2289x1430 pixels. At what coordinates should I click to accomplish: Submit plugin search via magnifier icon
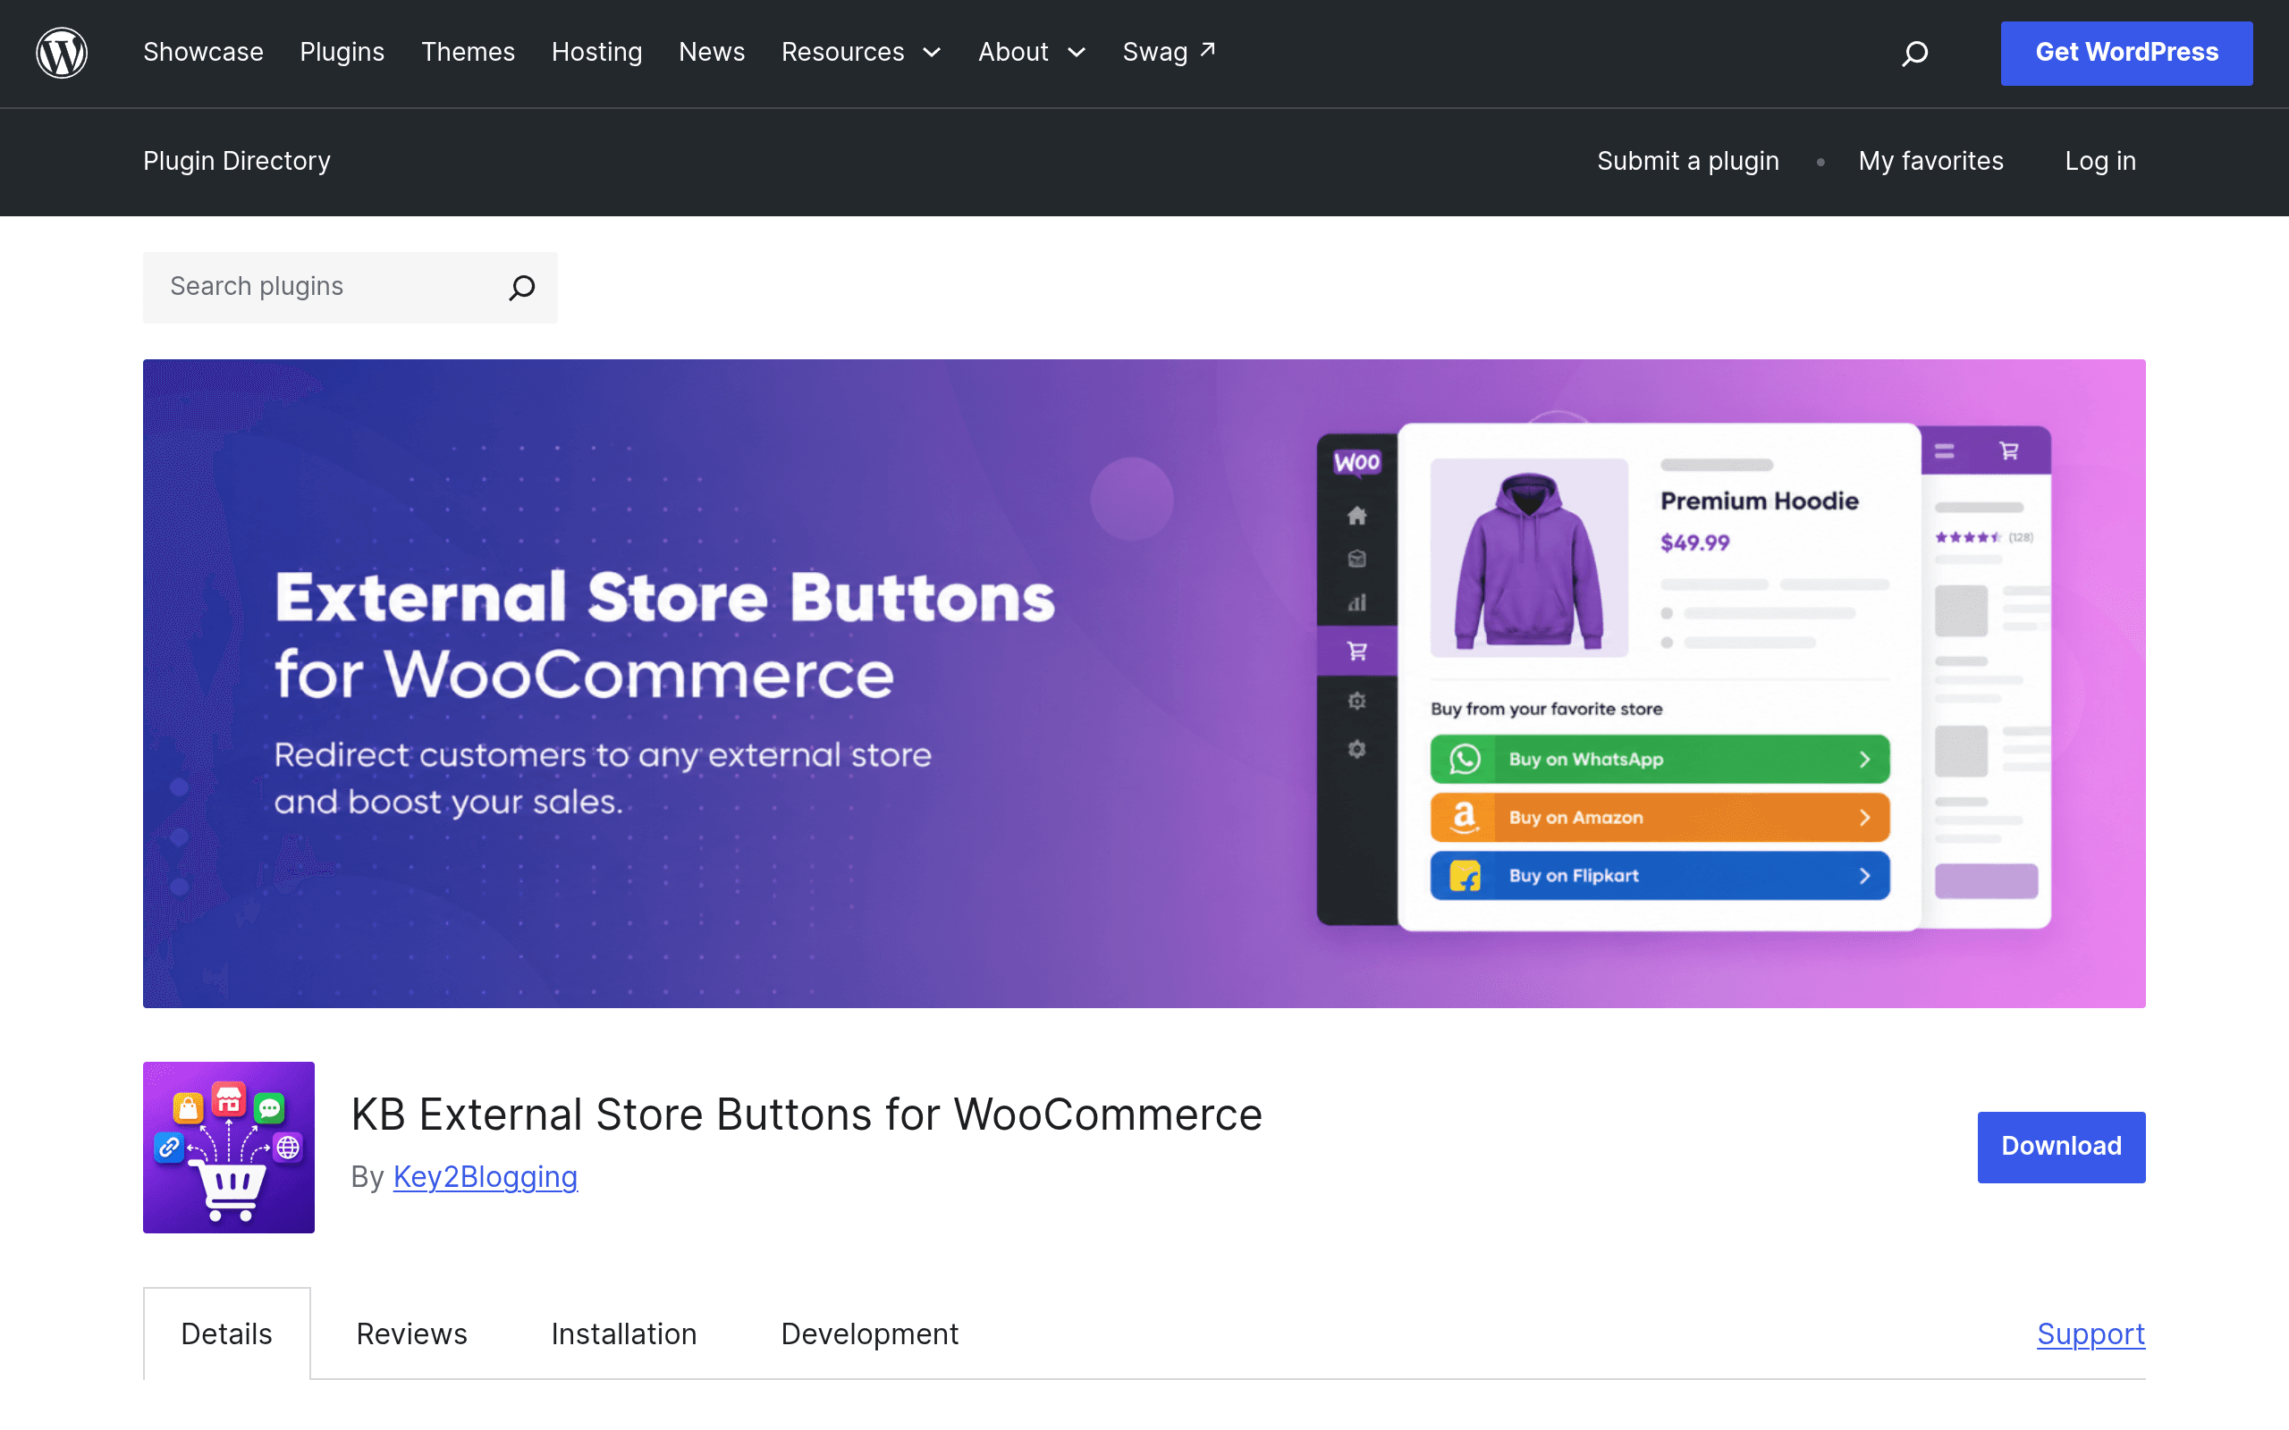(x=522, y=288)
